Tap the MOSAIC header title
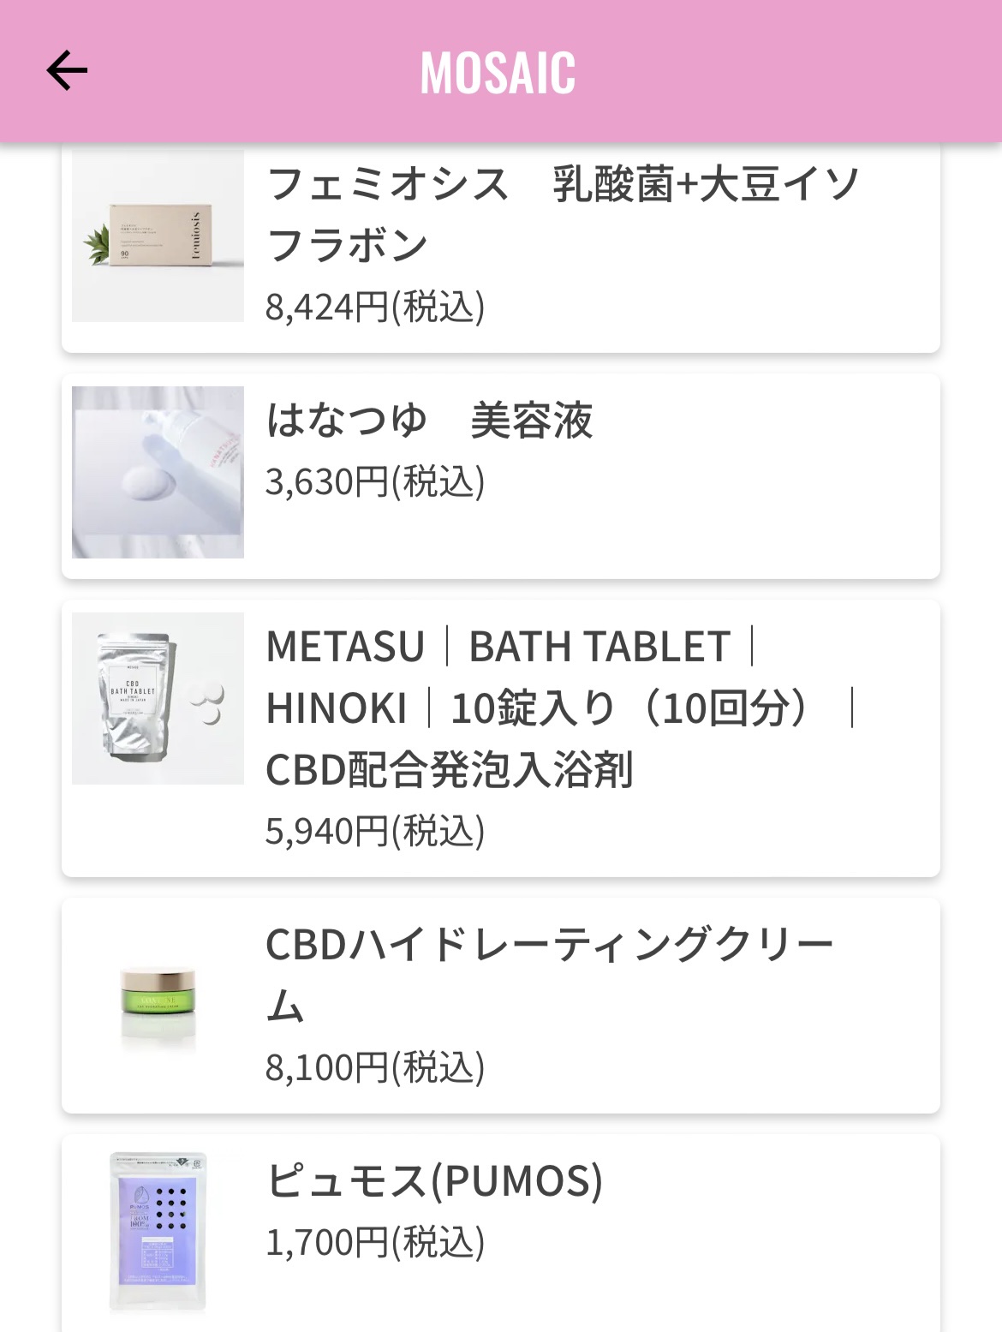1002x1332 pixels. point(498,73)
